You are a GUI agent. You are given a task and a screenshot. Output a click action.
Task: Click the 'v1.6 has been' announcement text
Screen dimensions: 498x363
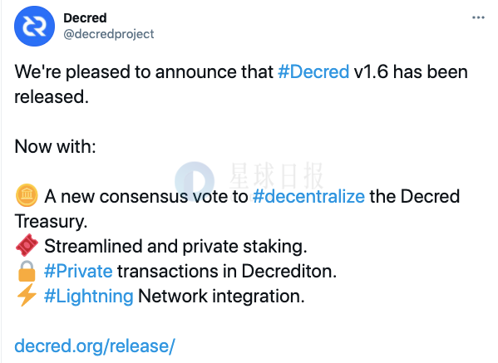tap(411, 71)
